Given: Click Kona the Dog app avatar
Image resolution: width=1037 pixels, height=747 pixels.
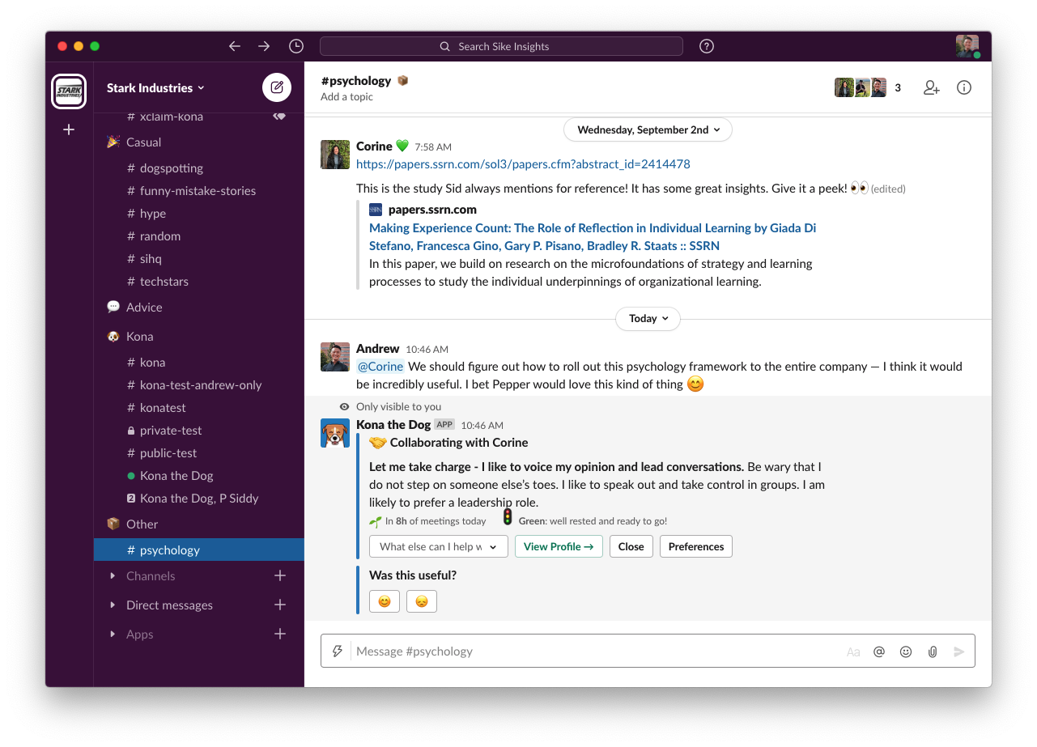Looking at the screenshot, I should point(335,433).
